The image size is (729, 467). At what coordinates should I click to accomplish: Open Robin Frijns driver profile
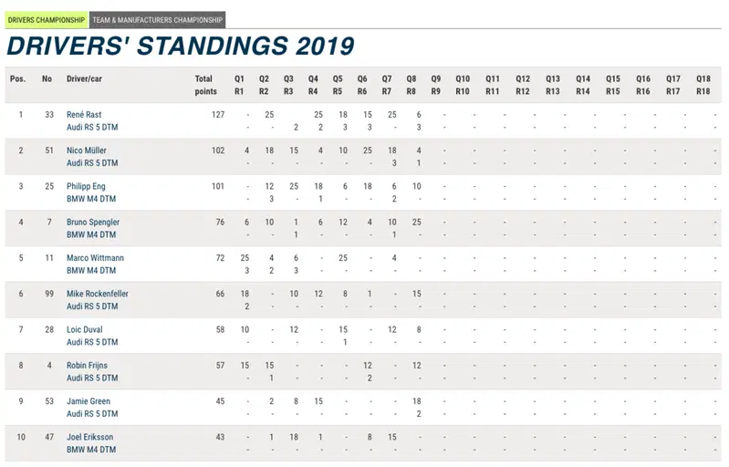click(x=87, y=365)
